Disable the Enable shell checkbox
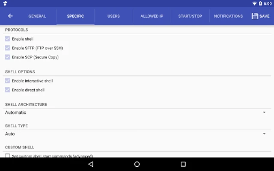 (x=7, y=39)
